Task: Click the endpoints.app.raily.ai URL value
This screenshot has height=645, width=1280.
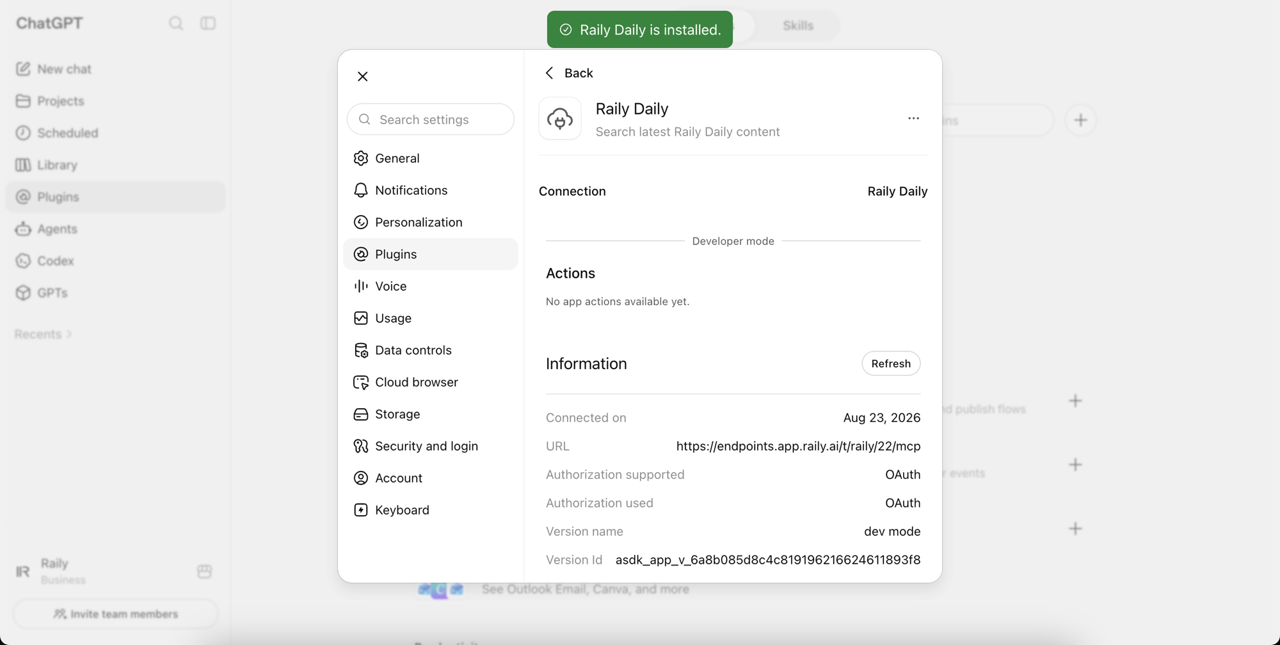Action: pyautogui.click(x=798, y=446)
